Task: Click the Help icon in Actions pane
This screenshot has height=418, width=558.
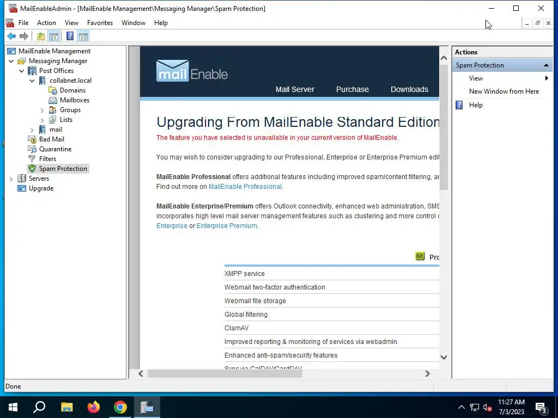Action: click(x=459, y=105)
